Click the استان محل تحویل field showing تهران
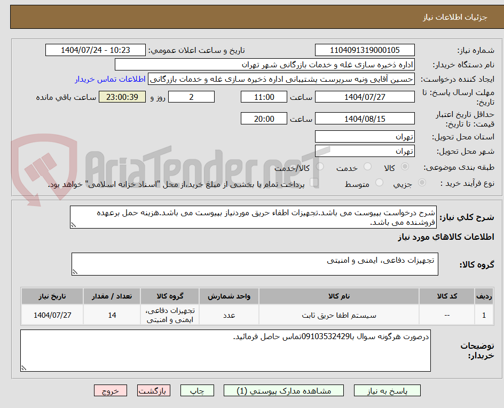Screen dimensions: 504x408 [x=365, y=137]
